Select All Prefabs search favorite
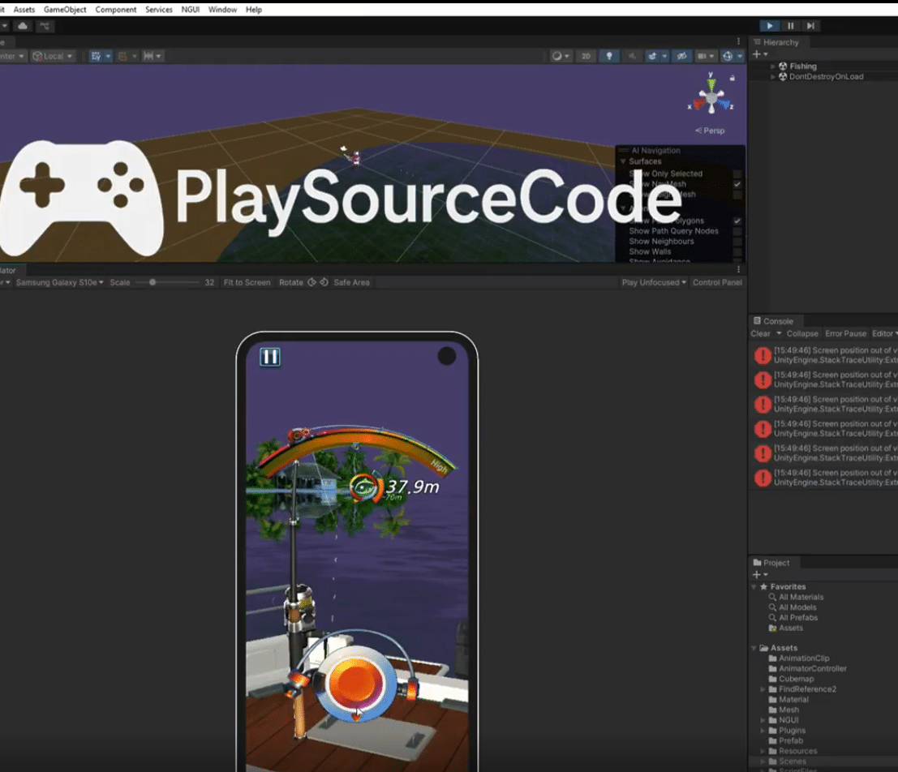Image resolution: width=898 pixels, height=772 pixels. coord(797,617)
